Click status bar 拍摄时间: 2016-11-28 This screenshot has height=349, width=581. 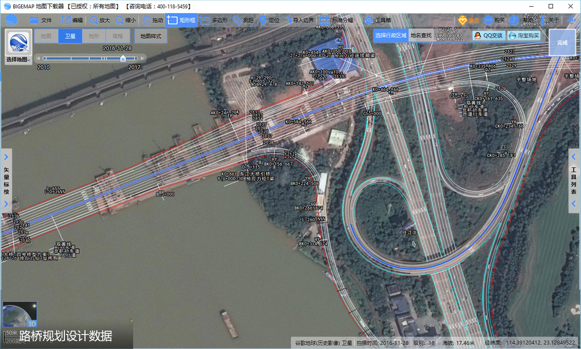pos(382,343)
